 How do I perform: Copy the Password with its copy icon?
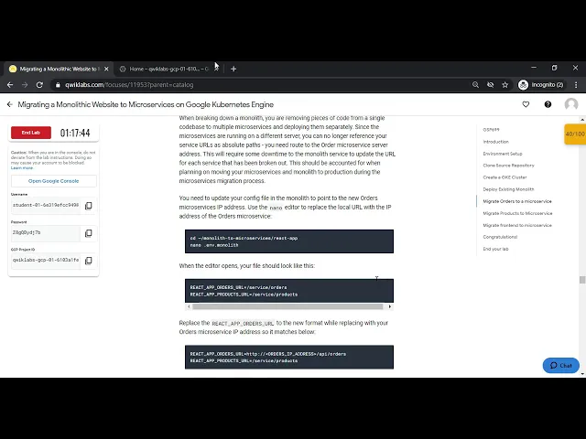(89, 233)
